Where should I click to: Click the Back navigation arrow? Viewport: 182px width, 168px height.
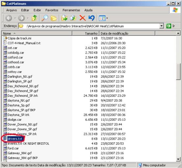click(x=9, y=18)
